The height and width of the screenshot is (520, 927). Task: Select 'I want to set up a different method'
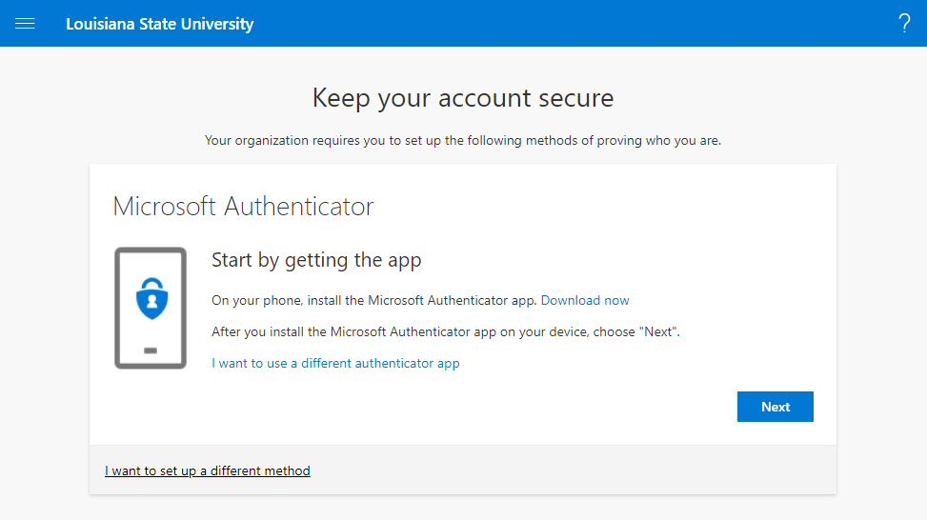point(208,471)
